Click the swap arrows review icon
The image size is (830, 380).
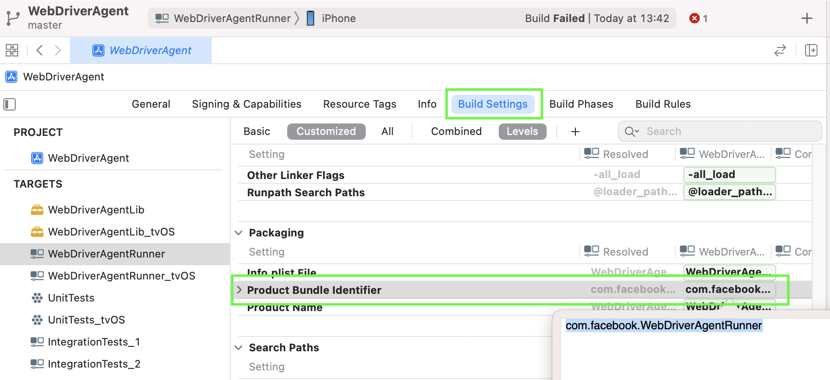[x=780, y=50]
